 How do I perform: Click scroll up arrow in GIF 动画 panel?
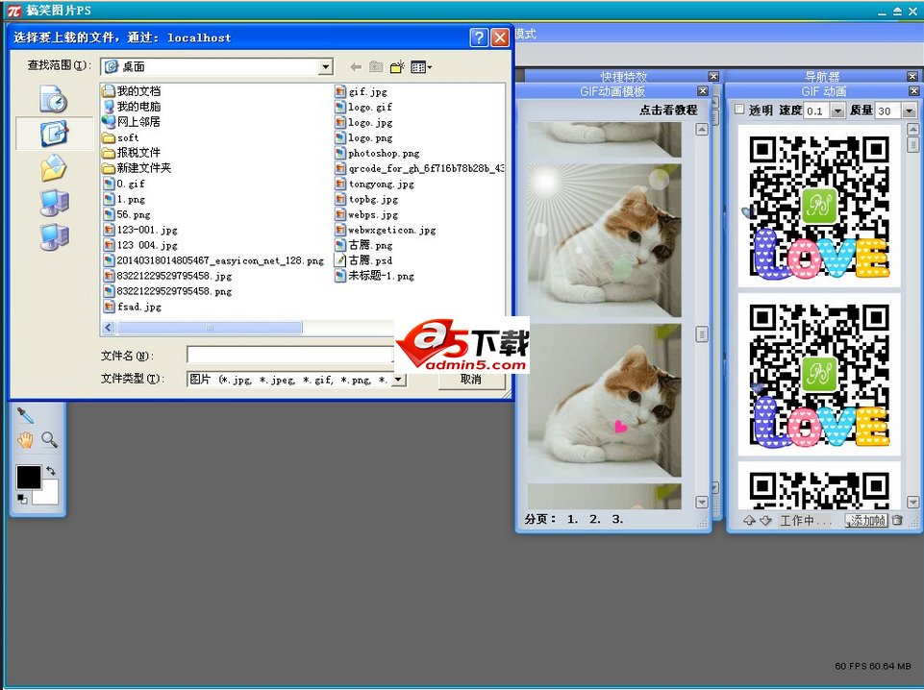[912, 129]
